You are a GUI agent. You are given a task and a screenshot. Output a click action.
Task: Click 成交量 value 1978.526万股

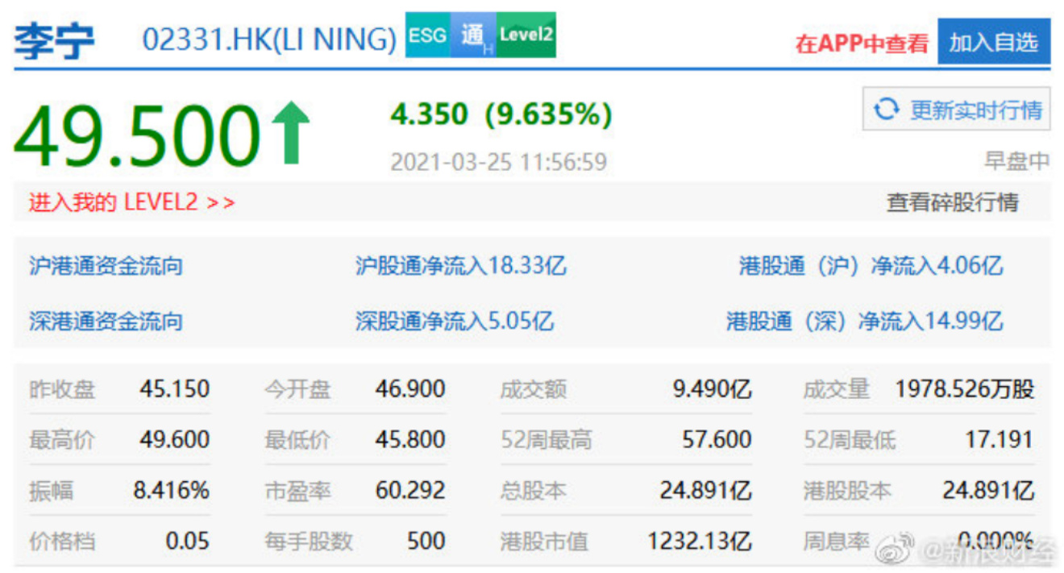tap(964, 389)
